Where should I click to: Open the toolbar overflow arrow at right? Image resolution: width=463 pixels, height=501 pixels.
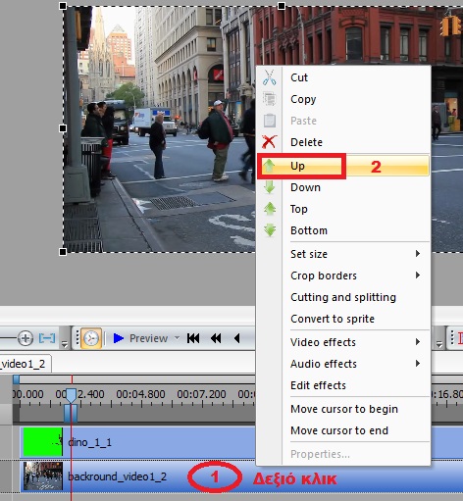439,344
